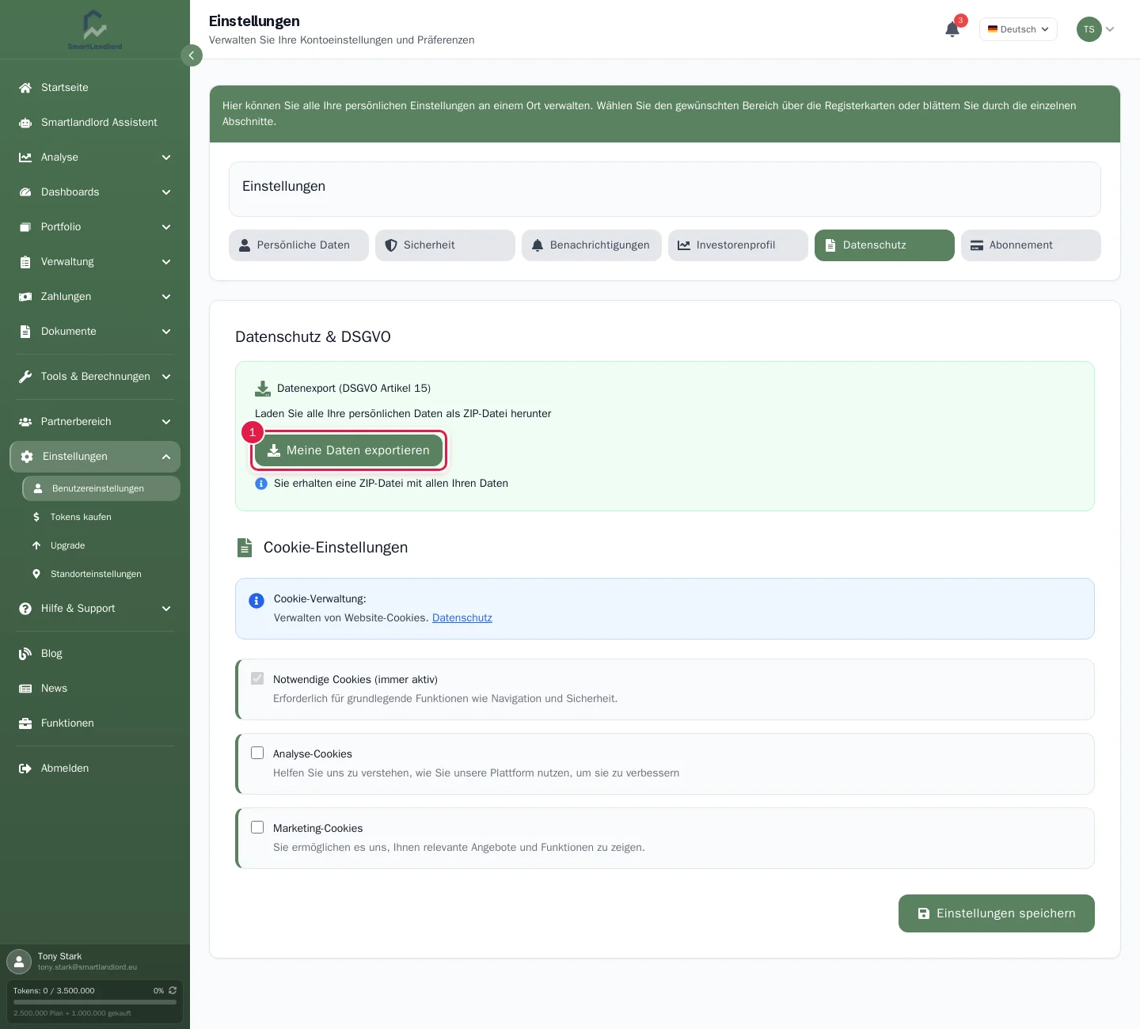
Task: Click the Tokens kaufen dollar icon
Action: pyautogui.click(x=36, y=517)
